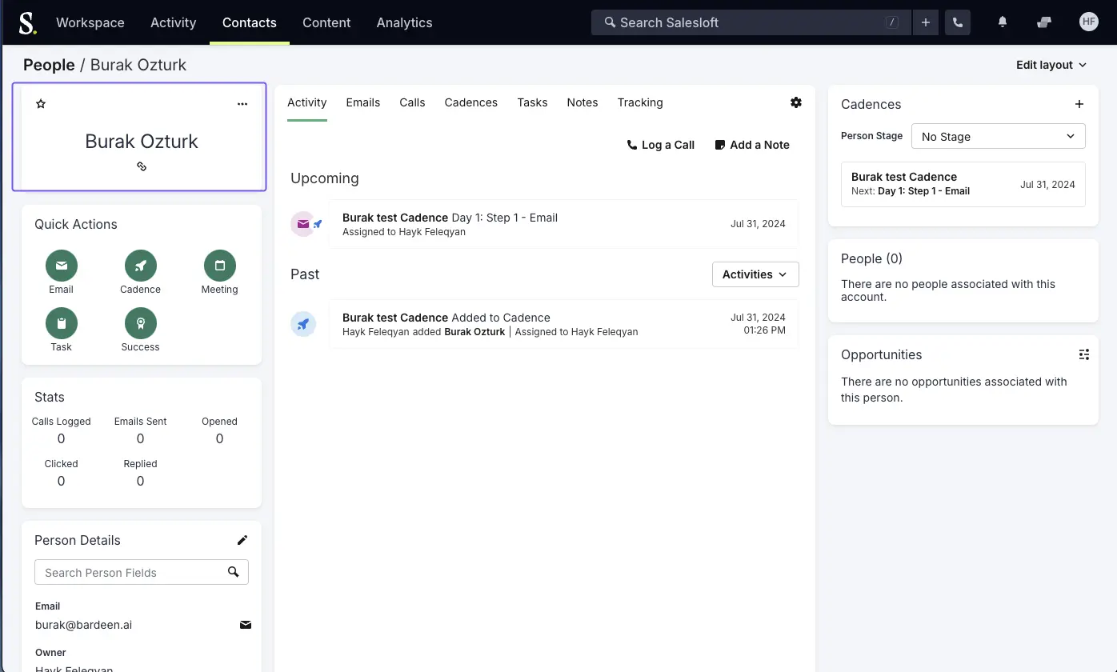1117x672 pixels.
Task: Add cadence with plus in Cadences panel
Action: 1079,104
